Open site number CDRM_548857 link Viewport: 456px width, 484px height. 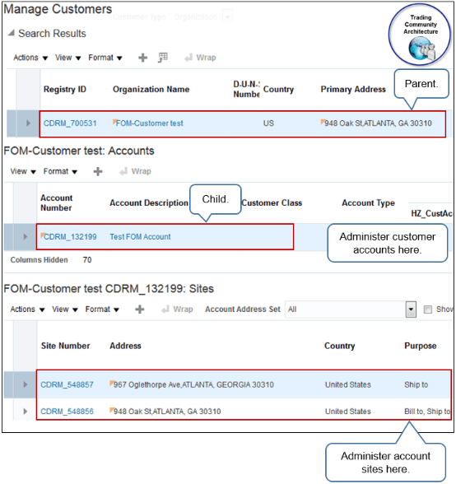[67, 385]
